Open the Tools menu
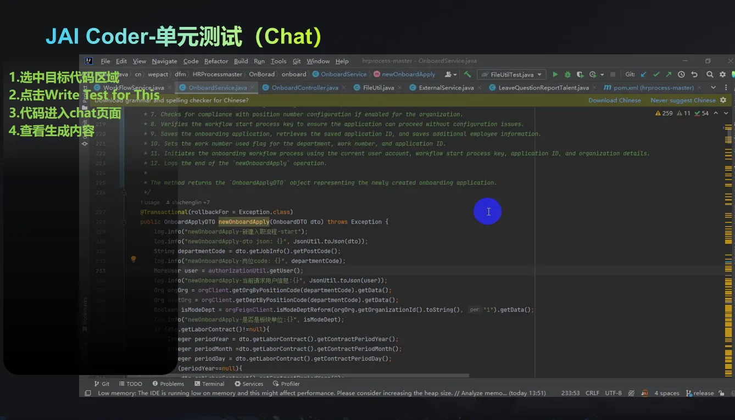The height and width of the screenshot is (420, 735). click(x=279, y=61)
